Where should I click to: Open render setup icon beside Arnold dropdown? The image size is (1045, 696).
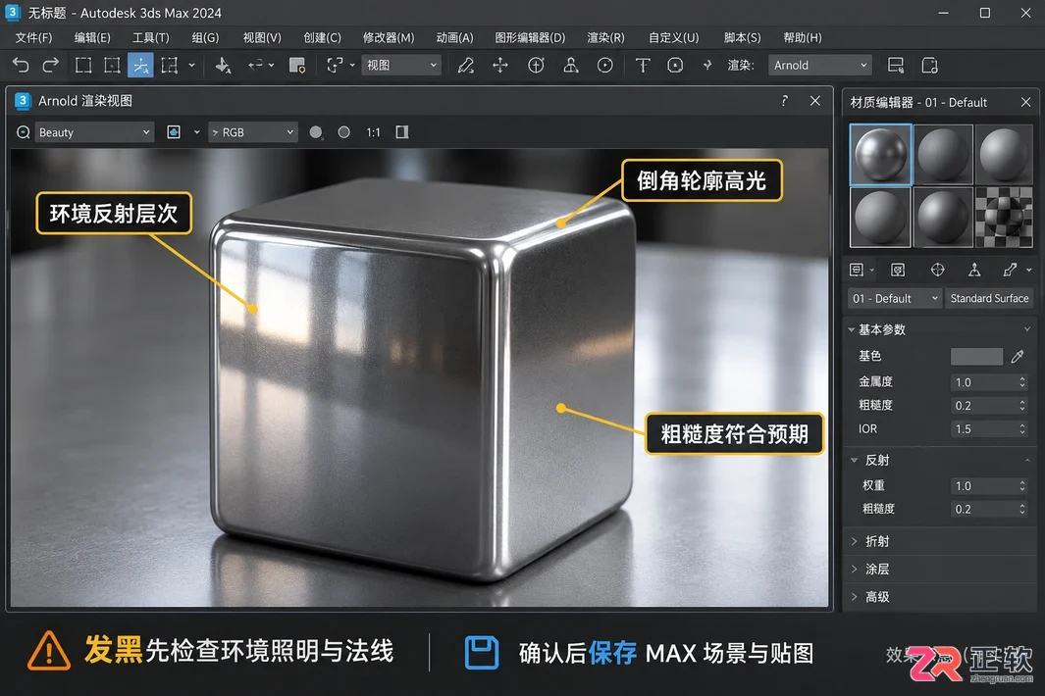coord(896,66)
